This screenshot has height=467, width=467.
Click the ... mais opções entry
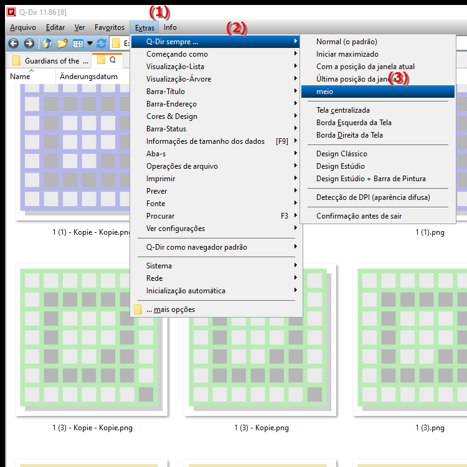pyautogui.click(x=215, y=309)
